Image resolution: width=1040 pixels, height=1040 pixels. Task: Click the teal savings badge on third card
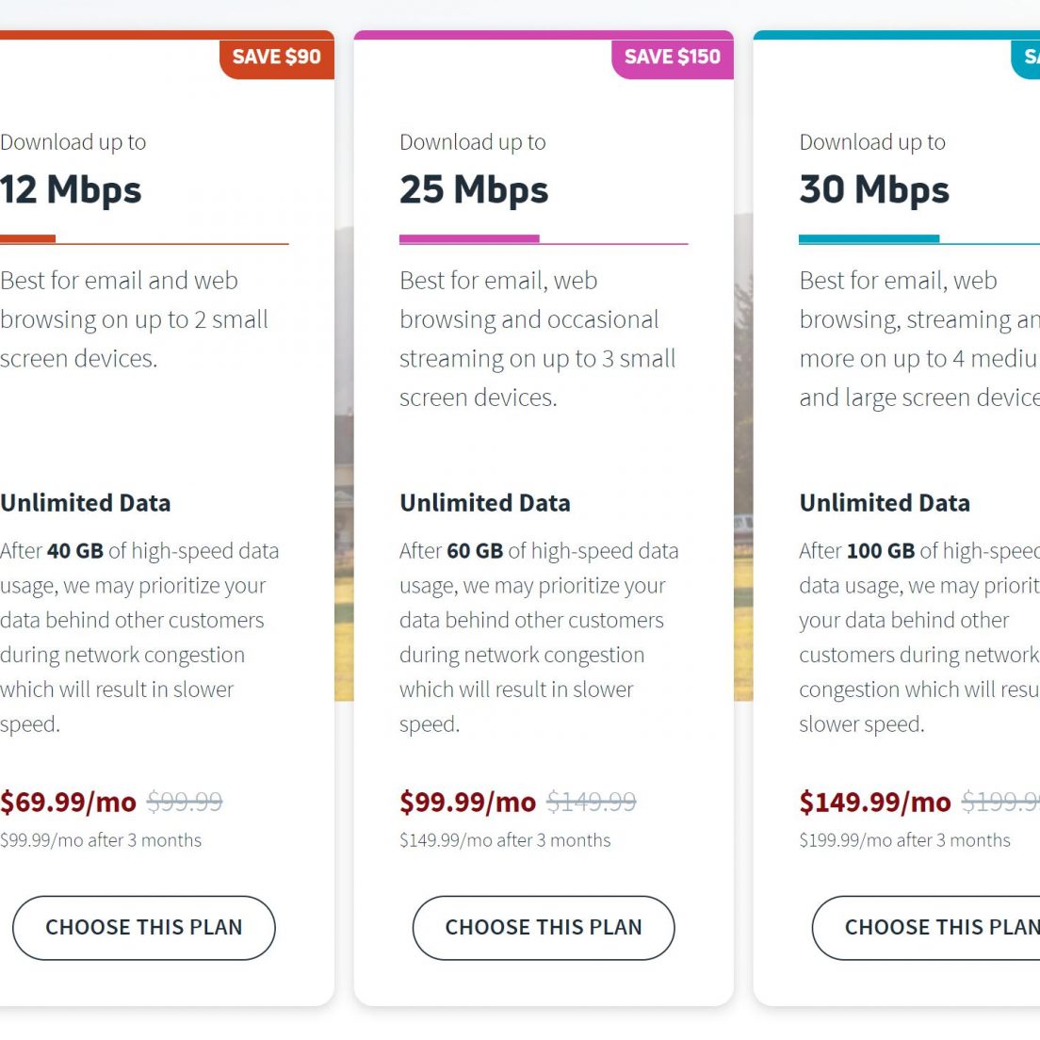1026,57
